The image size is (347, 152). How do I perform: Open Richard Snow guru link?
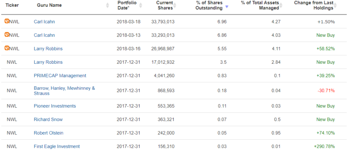coord(48,119)
